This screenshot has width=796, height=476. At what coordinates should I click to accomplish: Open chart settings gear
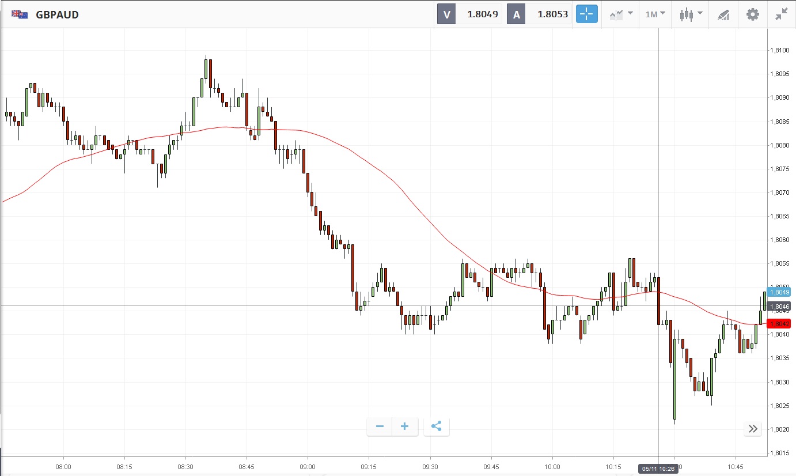click(x=753, y=14)
